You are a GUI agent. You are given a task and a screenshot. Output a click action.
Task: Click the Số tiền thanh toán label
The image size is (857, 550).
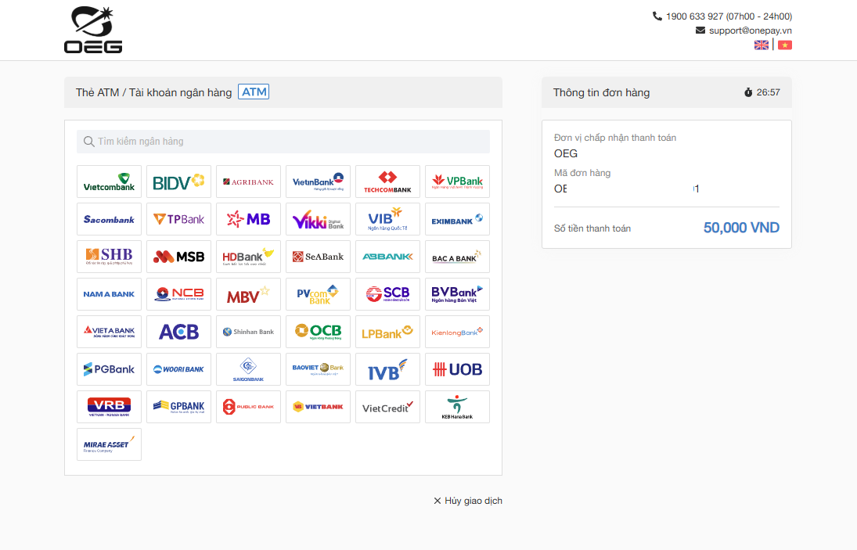tap(592, 228)
